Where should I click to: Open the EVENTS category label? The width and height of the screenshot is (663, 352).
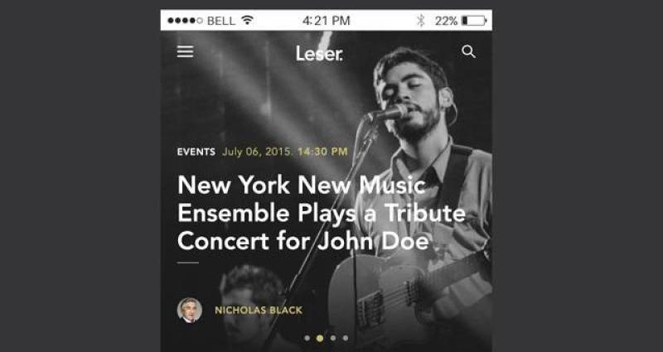click(196, 152)
